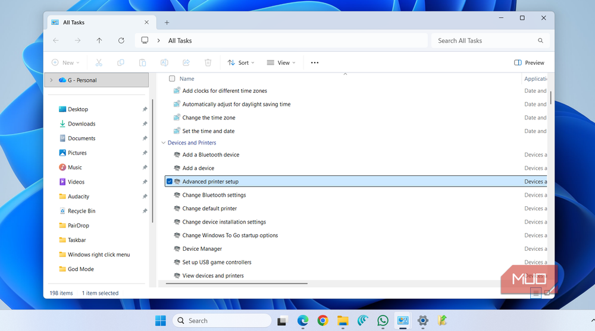Open Windows Start menu
595x331 pixels.
(161, 321)
